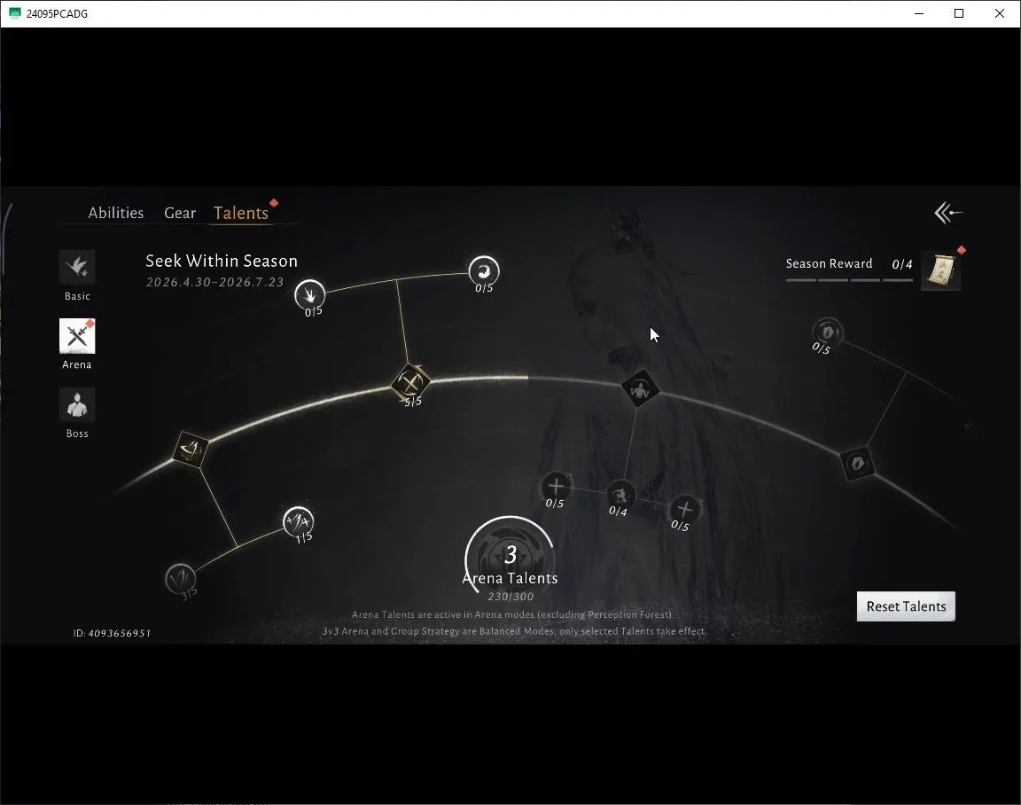Select the 3/5 dim talent node
Viewport: 1021px width, 805px height.
(181, 579)
